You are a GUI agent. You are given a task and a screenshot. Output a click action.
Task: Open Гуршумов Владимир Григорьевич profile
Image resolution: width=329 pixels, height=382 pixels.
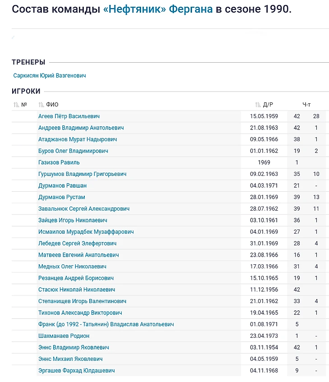point(82,174)
